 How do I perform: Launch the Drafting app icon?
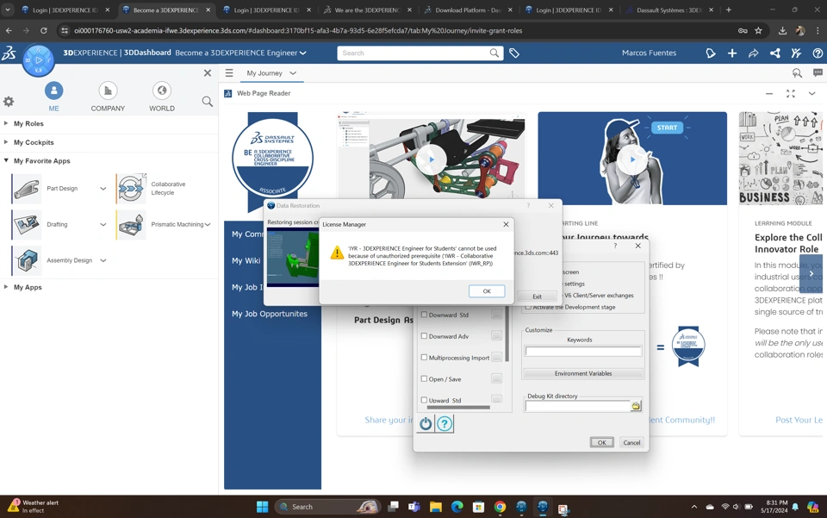point(27,224)
